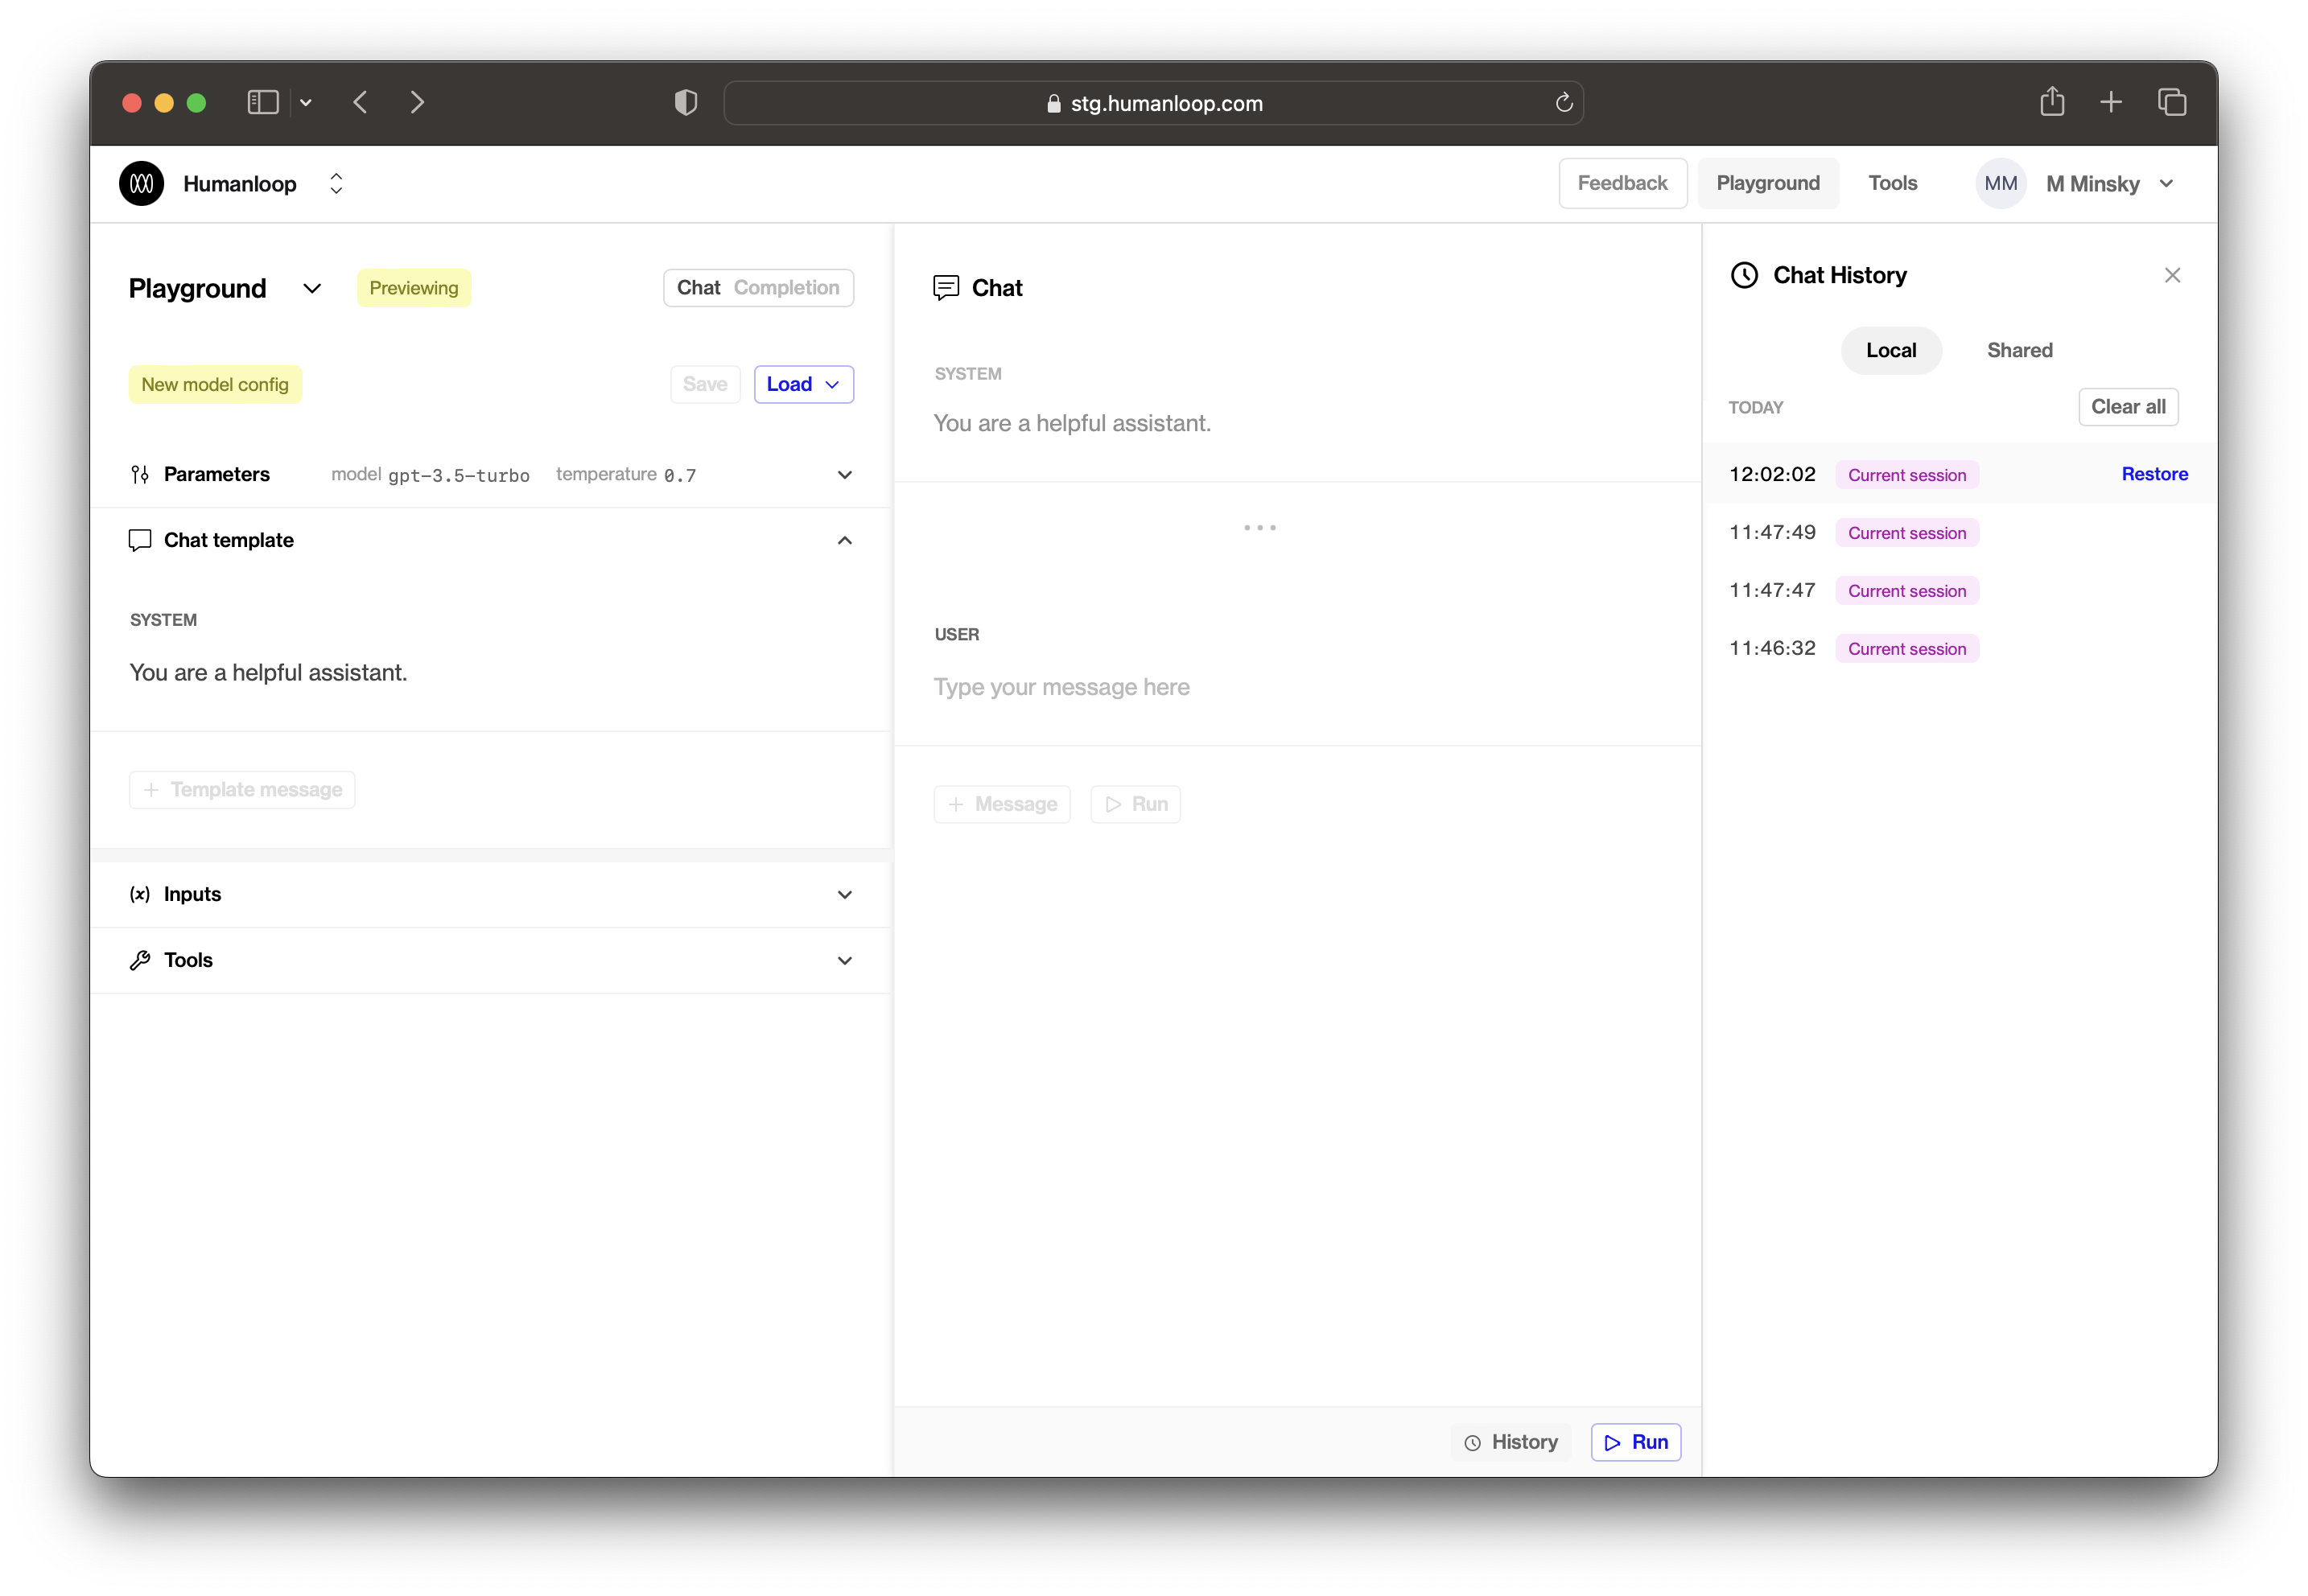Click Current session tag for 11:46:32
2308x1596 pixels.
[x=1906, y=649]
